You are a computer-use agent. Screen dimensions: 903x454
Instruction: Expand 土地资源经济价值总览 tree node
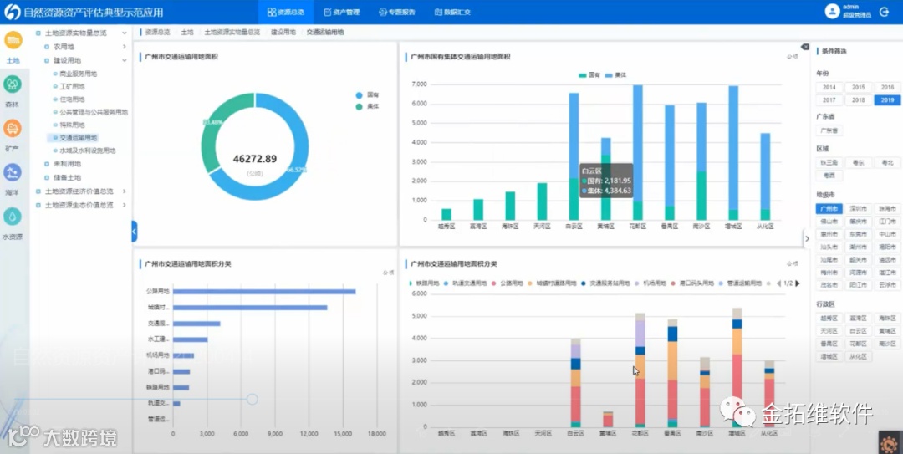coord(125,191)
